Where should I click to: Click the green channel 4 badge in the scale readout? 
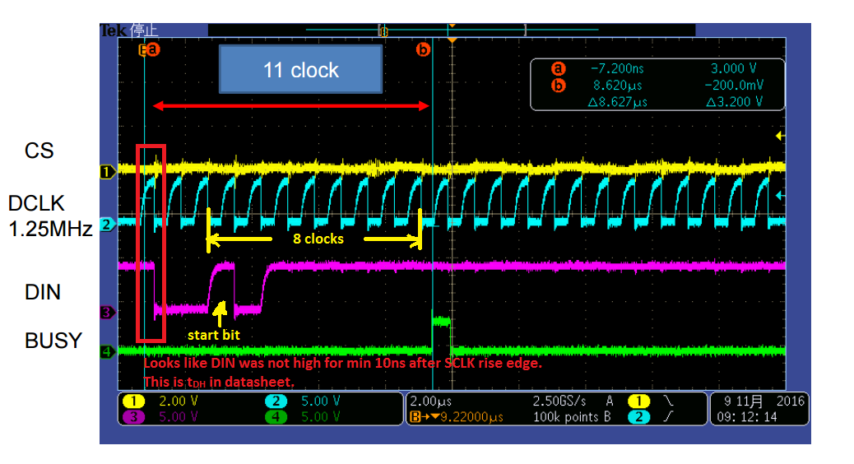coord(276,417)
